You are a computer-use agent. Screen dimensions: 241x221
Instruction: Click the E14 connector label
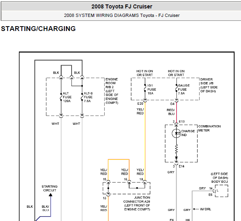pos(181,166)
